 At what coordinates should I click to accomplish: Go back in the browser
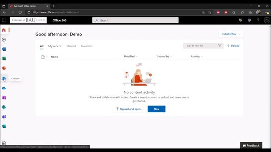(4, 12)
